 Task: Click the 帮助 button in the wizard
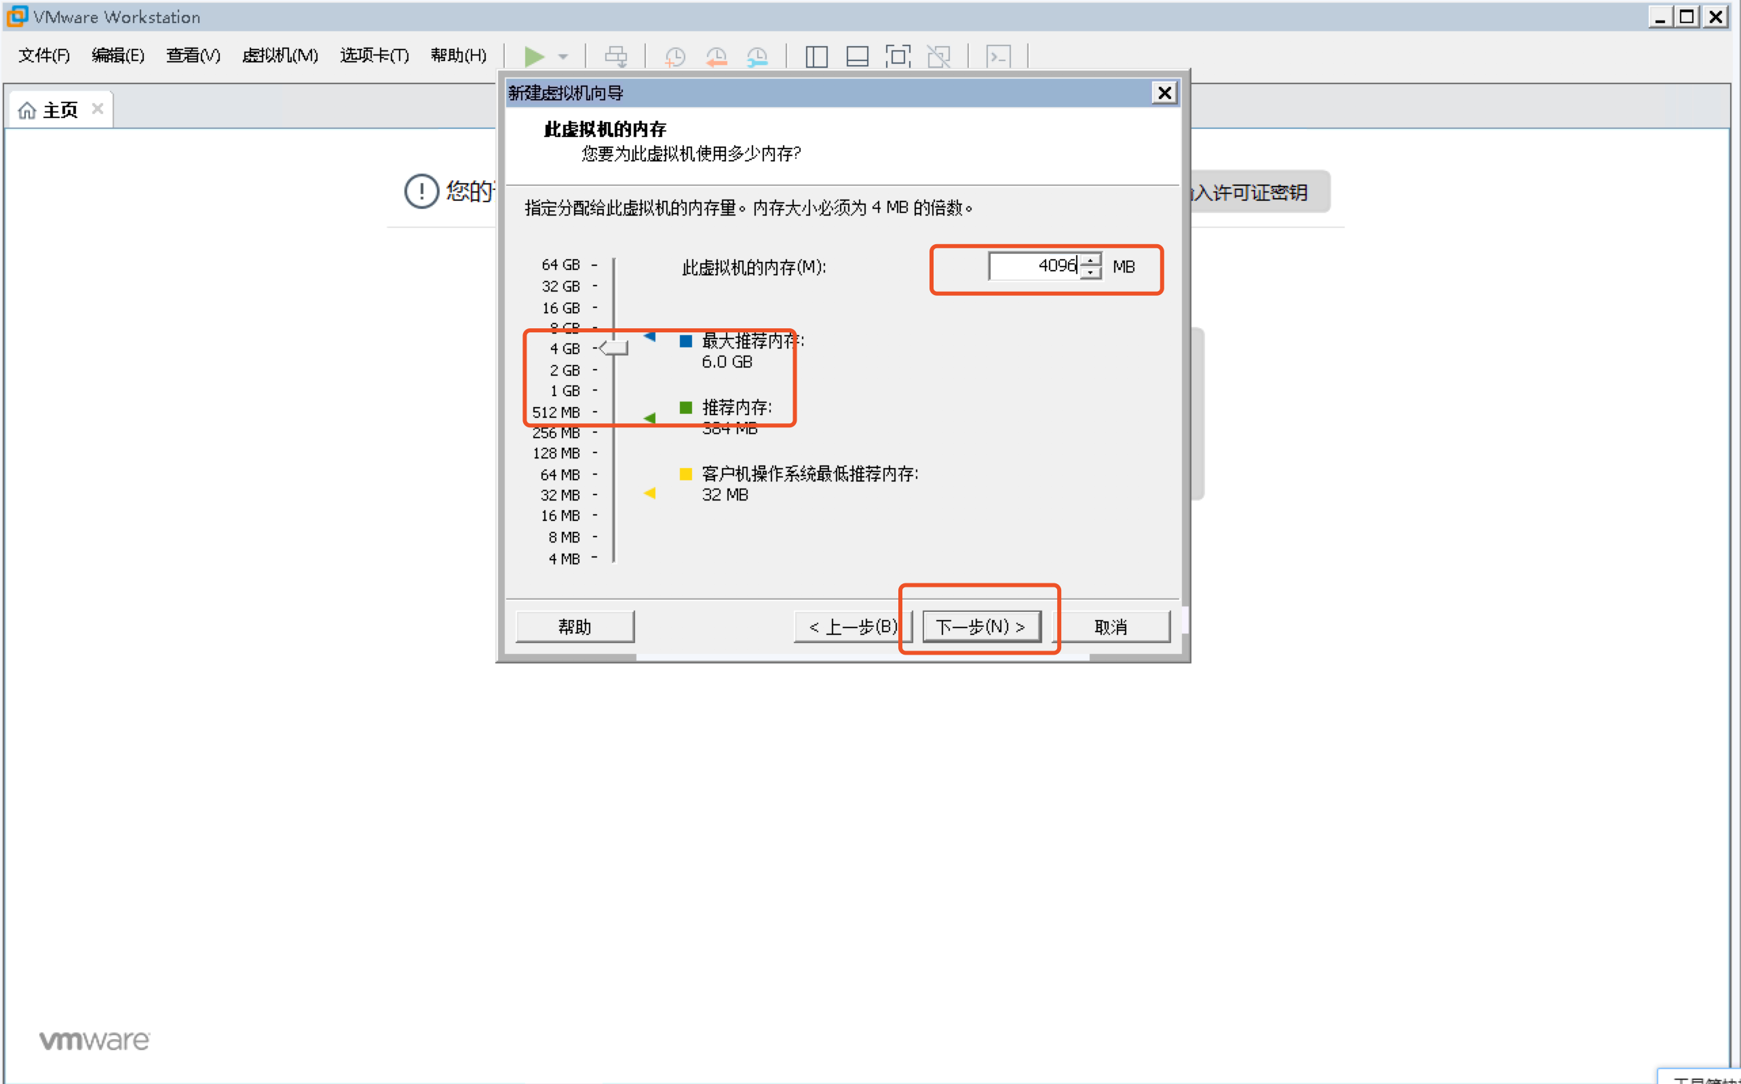click(575, 626)
